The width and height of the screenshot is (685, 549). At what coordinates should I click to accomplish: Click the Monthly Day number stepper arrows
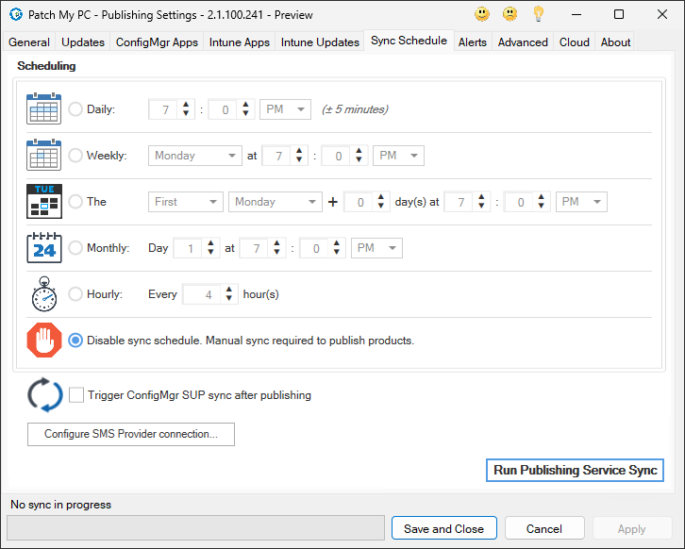[x=210, y=248]
